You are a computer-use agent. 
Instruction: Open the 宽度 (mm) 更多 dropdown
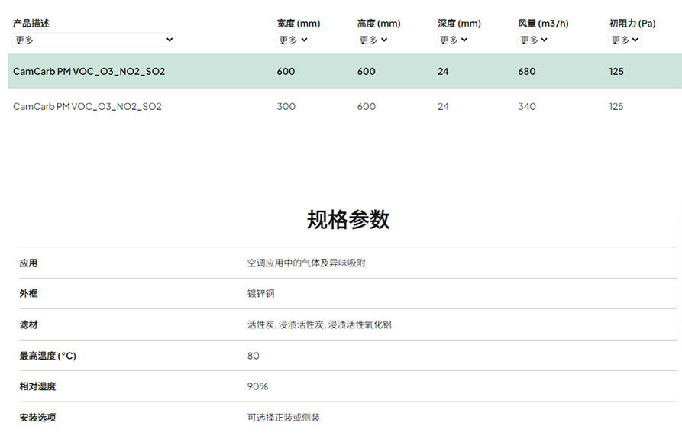[293, 40]
